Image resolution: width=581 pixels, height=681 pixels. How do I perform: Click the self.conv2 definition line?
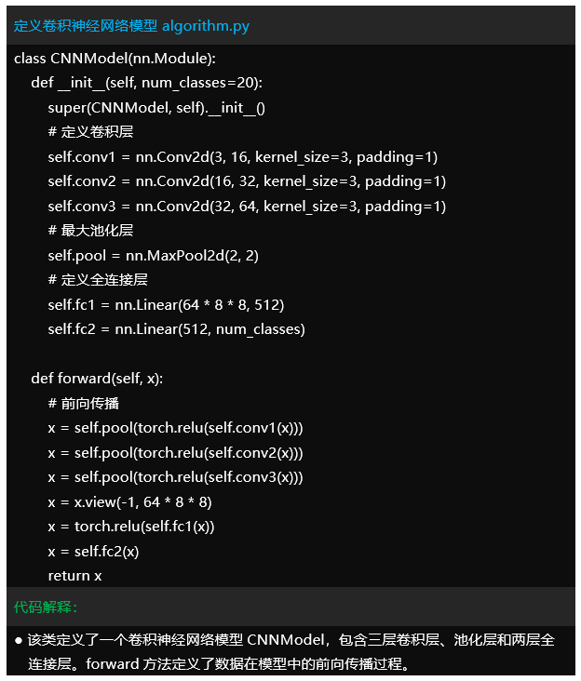tap(247, 181)
